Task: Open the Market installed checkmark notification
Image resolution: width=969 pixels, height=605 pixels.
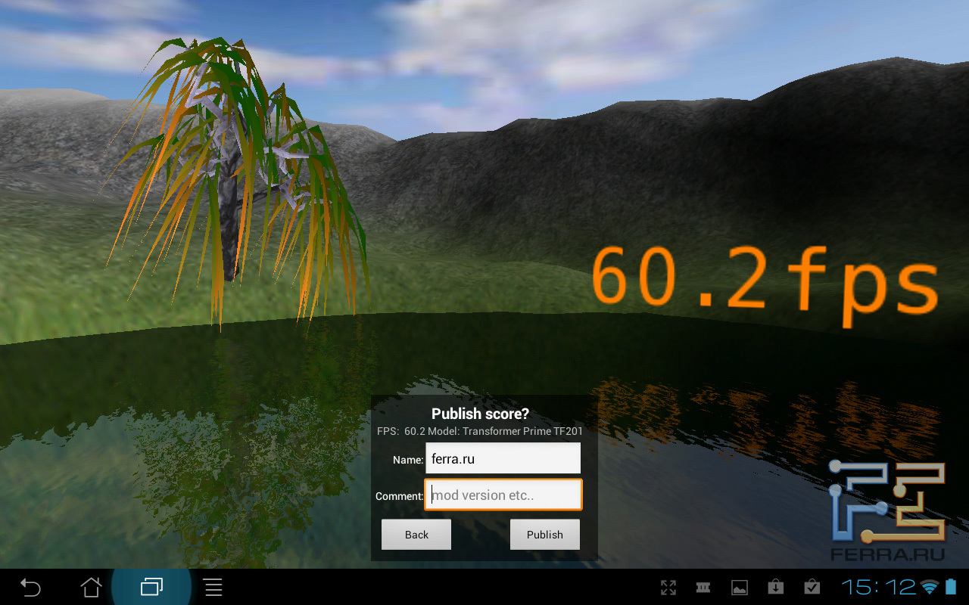Action: click(x=812, y=588)
